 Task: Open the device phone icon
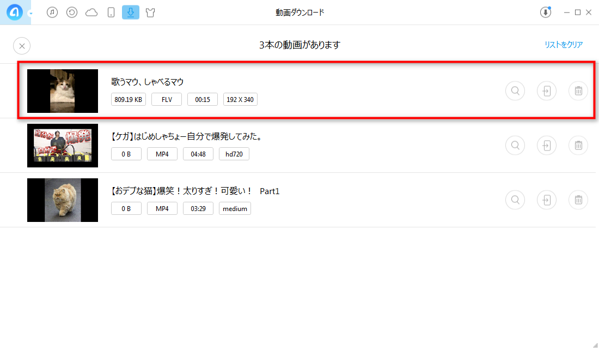111,12
